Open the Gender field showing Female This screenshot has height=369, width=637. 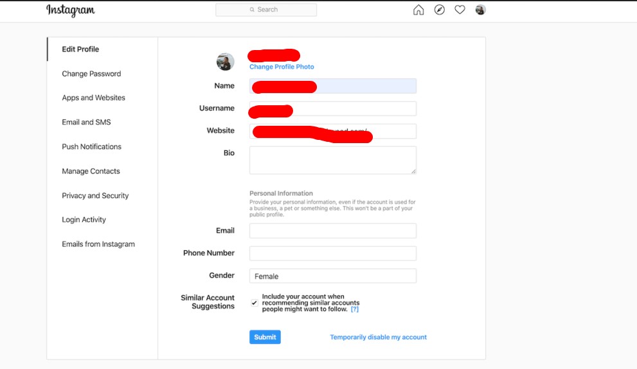tap(332, 276)
